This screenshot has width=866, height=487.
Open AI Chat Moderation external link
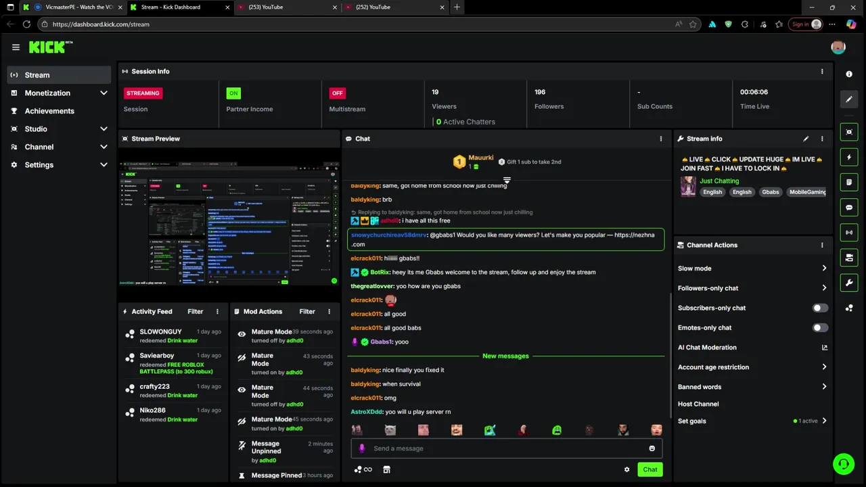coord(824,348)
